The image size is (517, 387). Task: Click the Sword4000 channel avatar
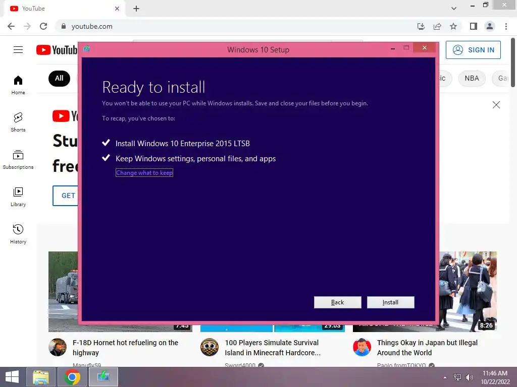(x=210, y=347)
